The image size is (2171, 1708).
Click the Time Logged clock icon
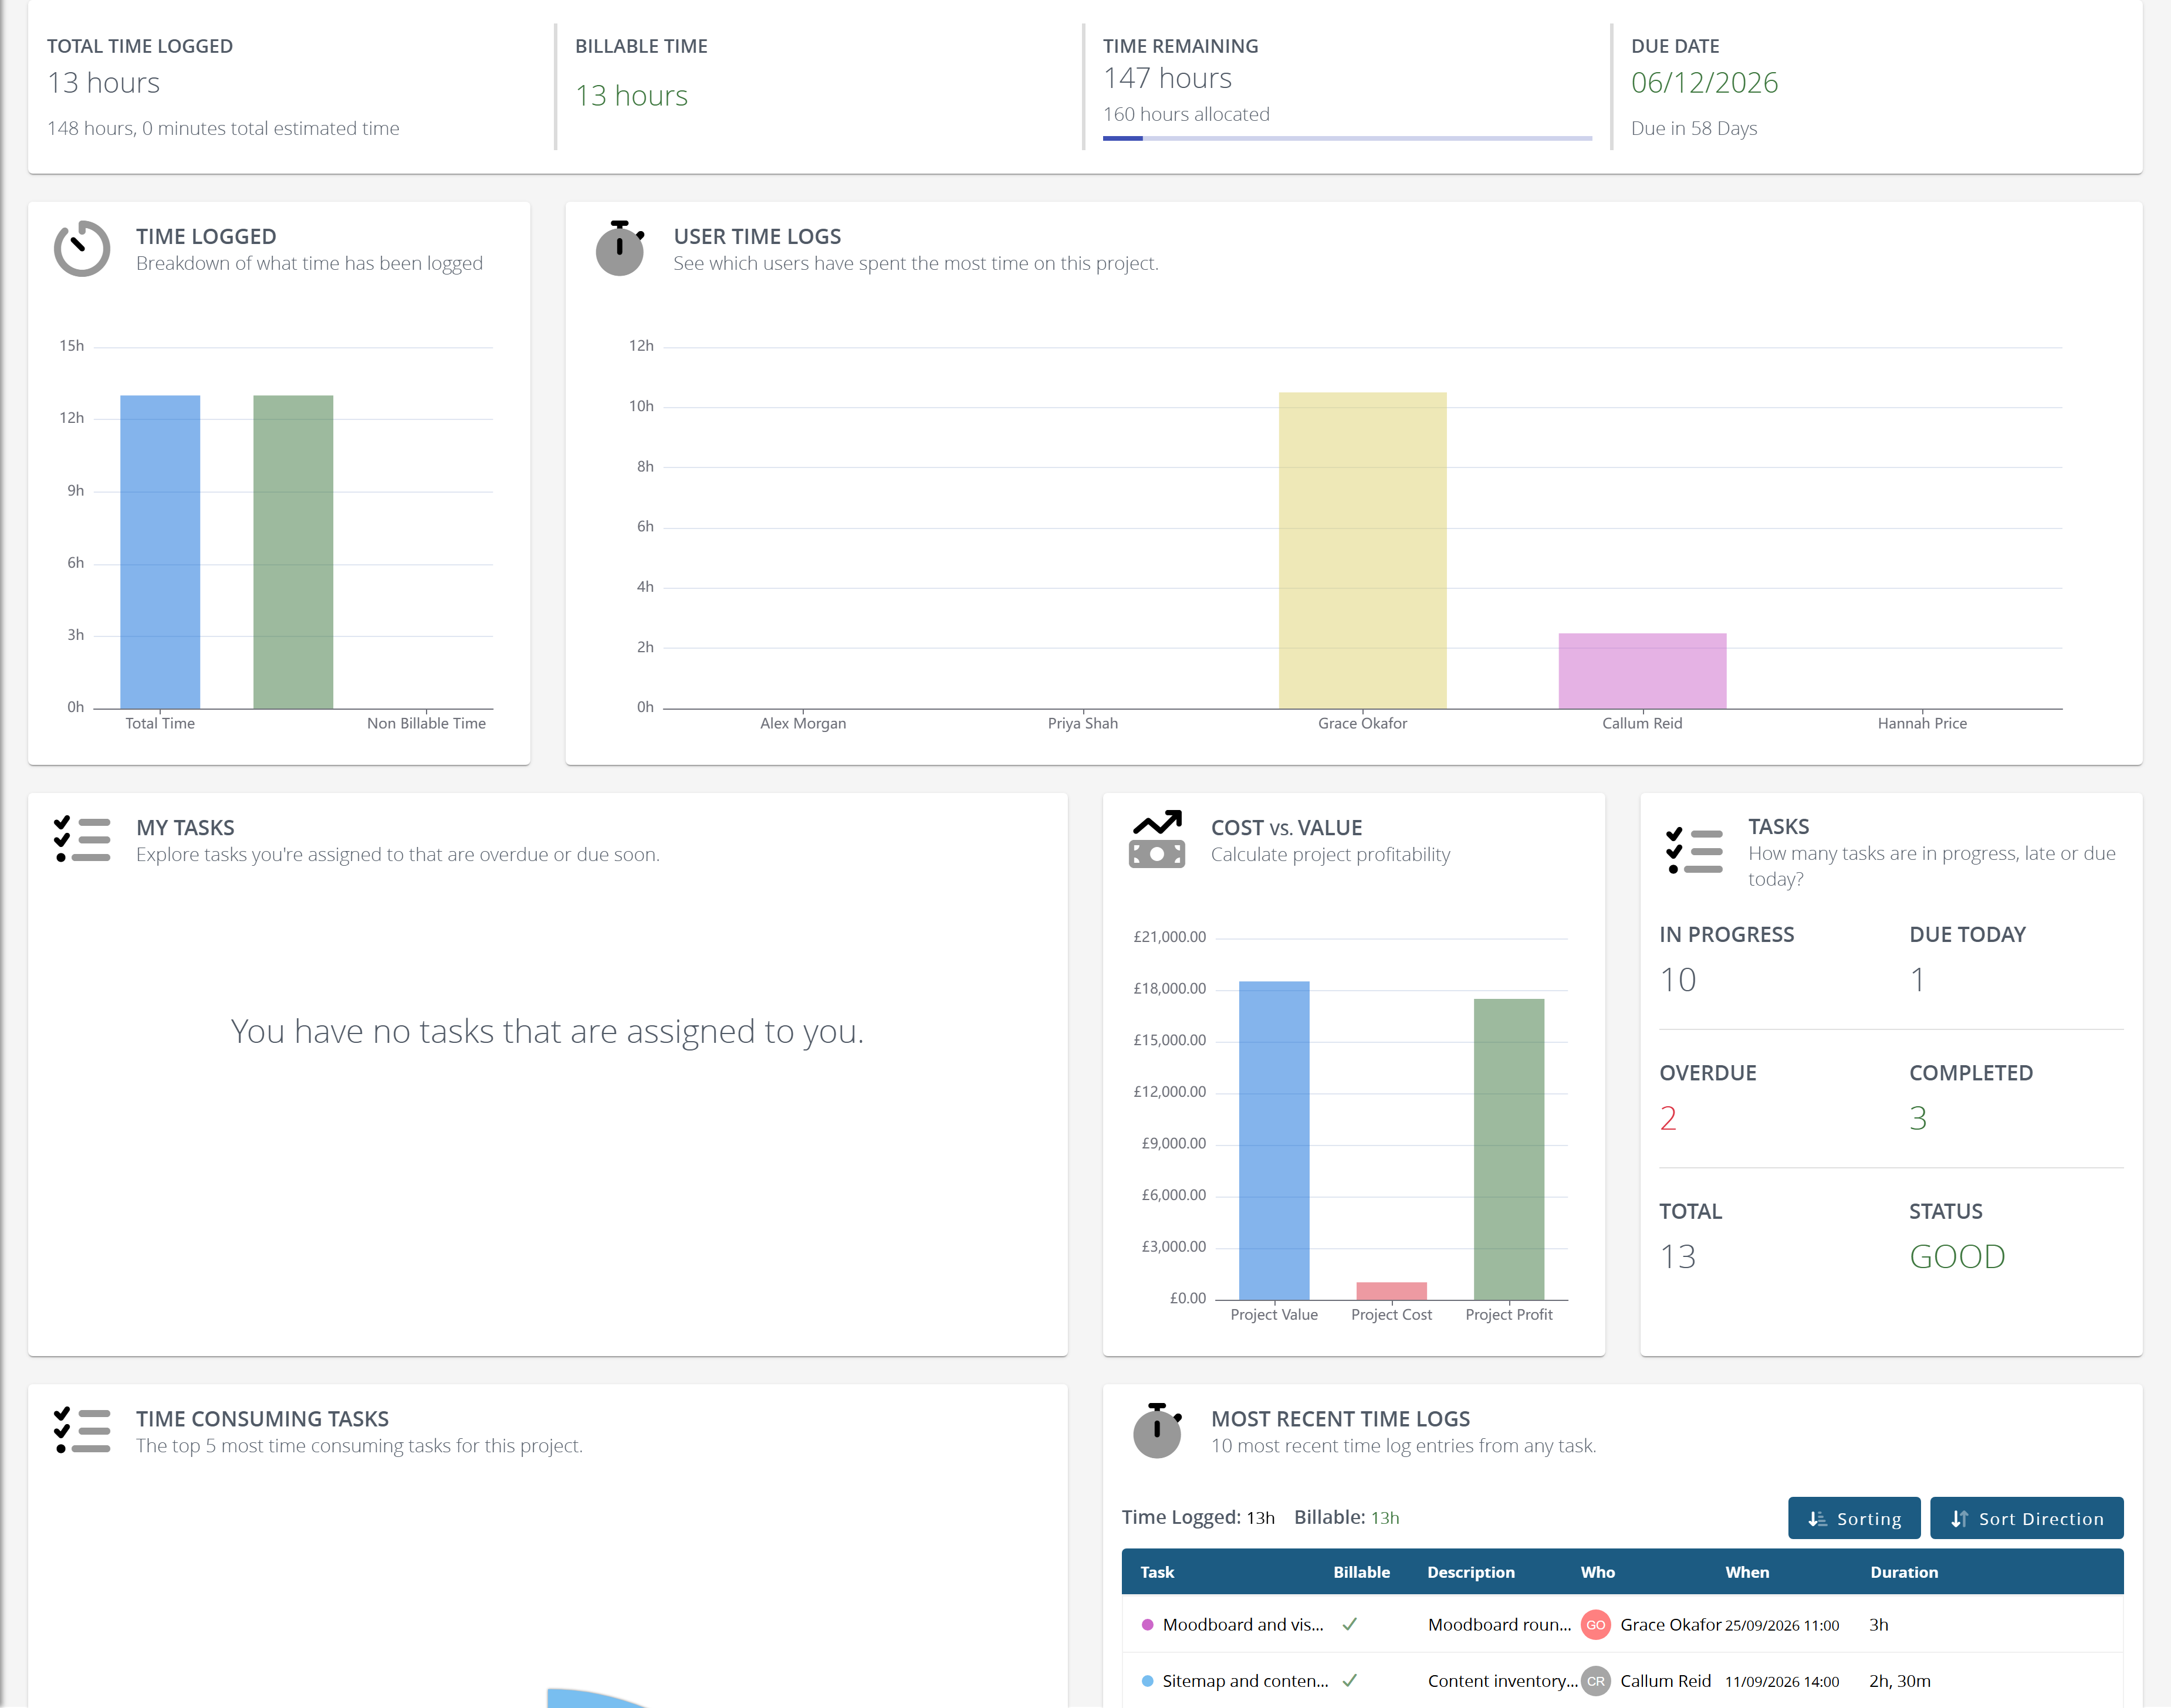click(x=82, y=249)
